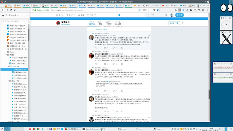Open the いいね 27,506 tab

pos(118,23)
